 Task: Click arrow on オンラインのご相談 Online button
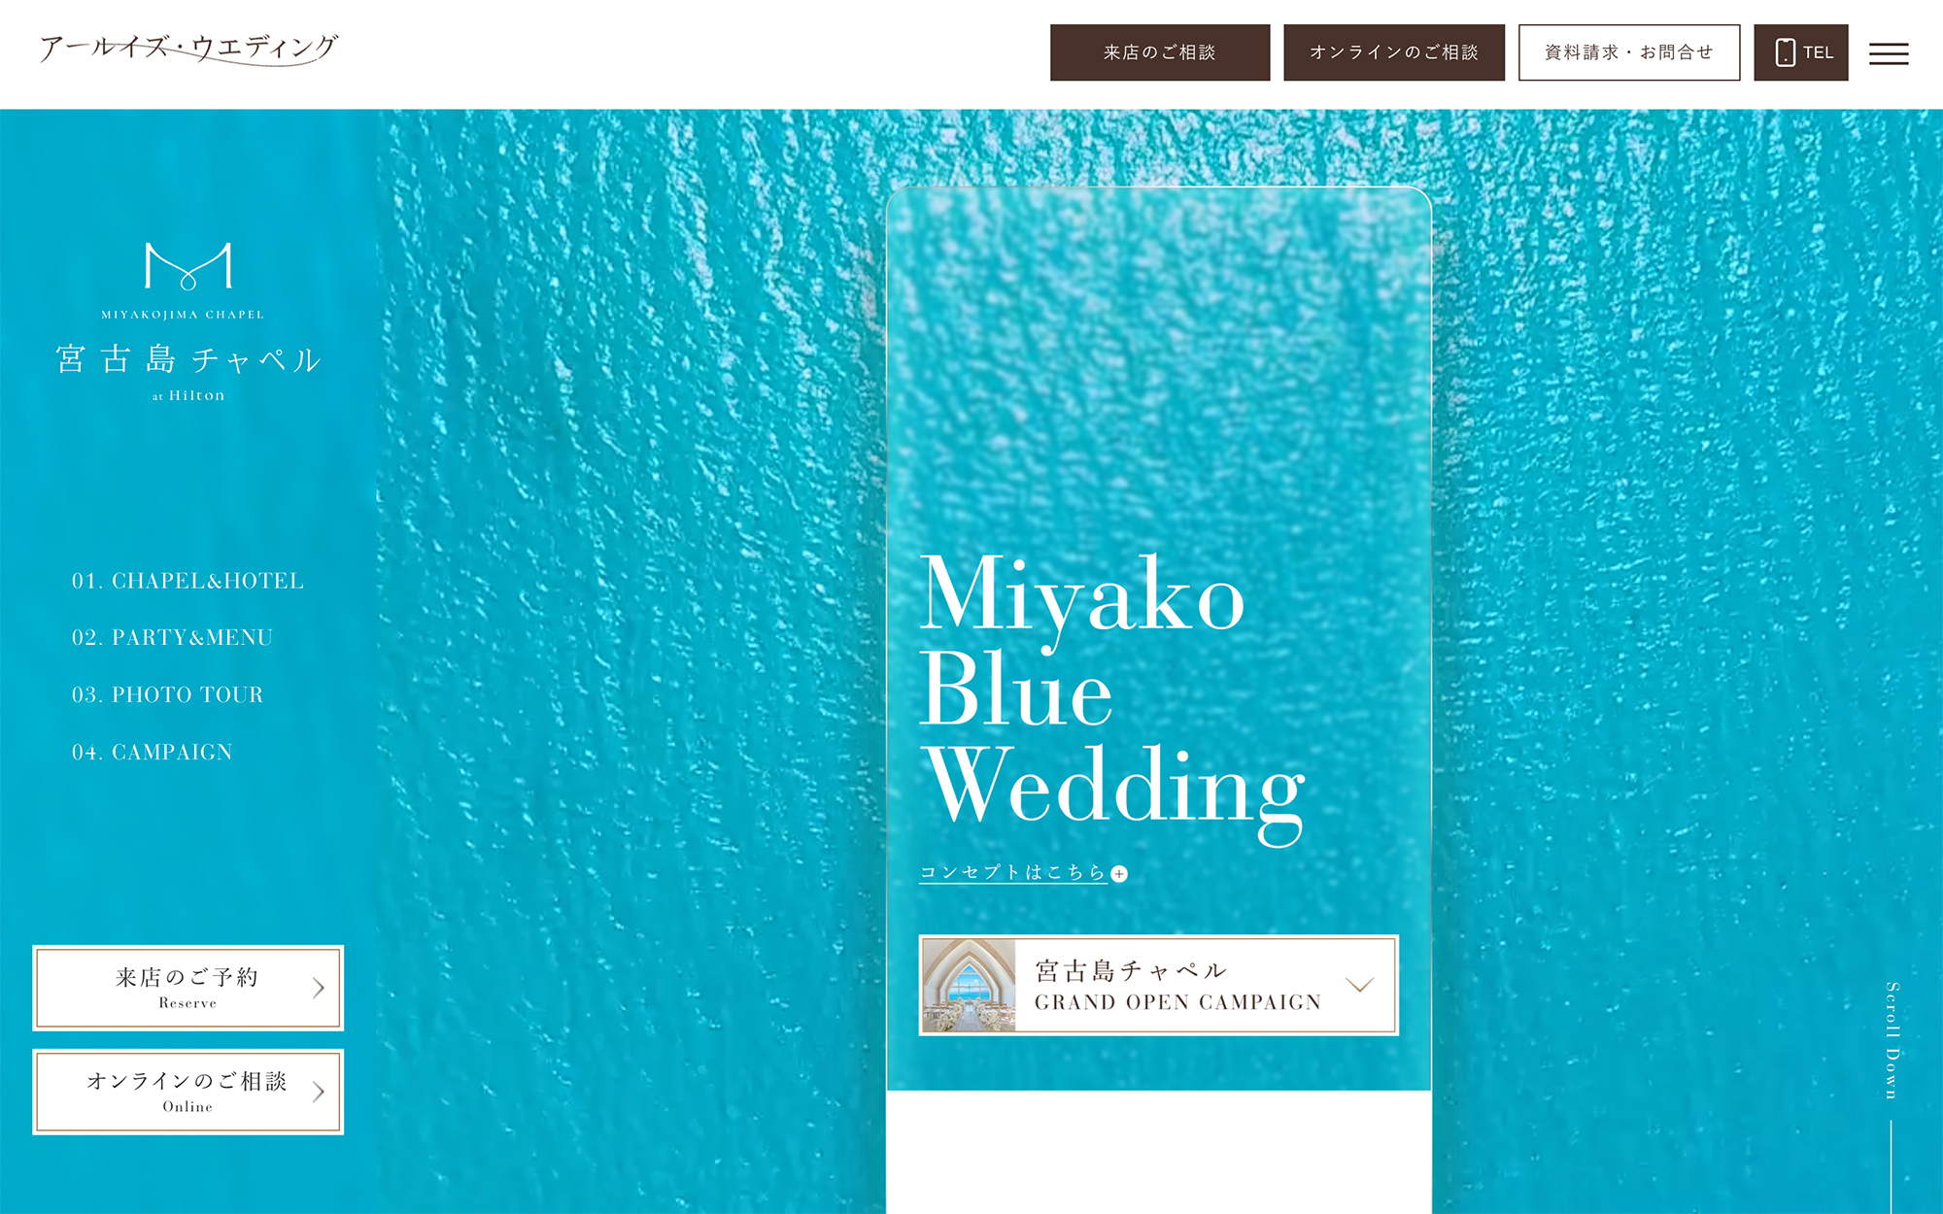point(319,1093)
